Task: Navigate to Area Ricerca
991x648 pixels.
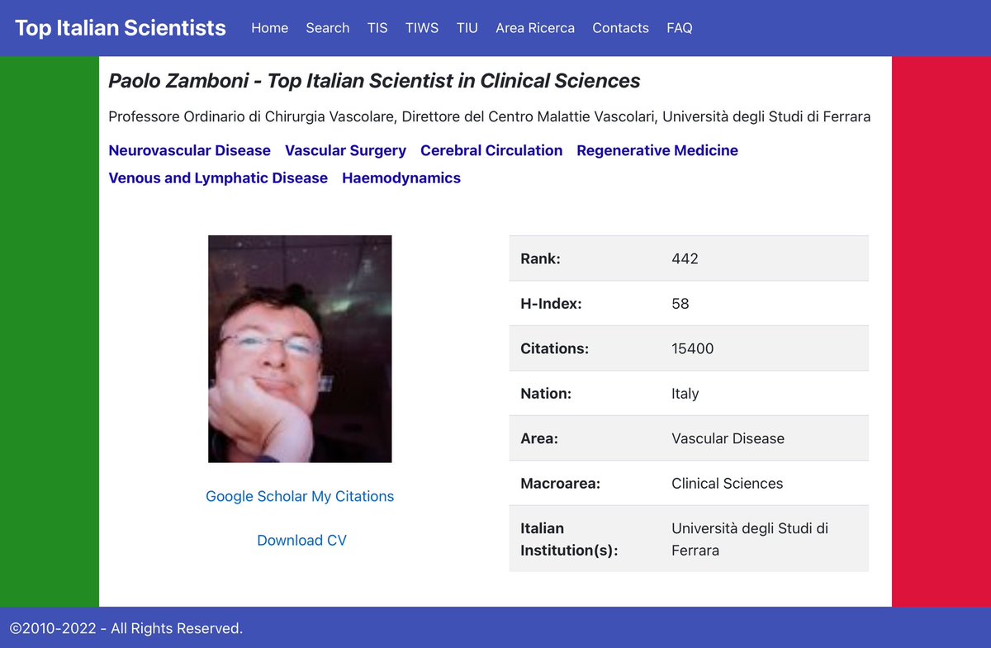Action: click(535, 27)
